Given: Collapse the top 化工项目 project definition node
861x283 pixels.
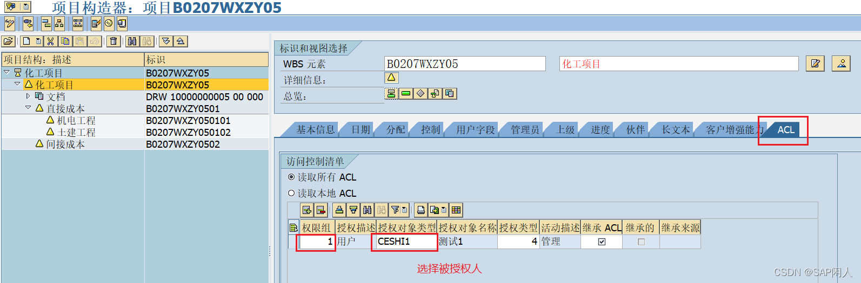Looking at the screenshot, I should (6, 72).
